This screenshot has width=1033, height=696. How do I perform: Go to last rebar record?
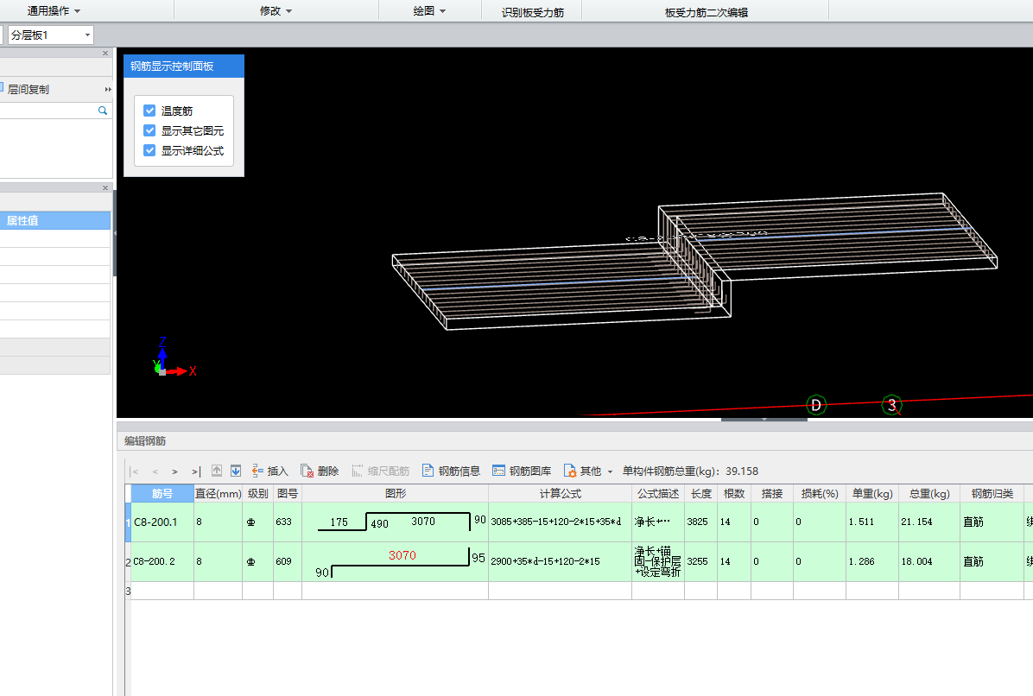pyautogui.click(x=196, y=471)
